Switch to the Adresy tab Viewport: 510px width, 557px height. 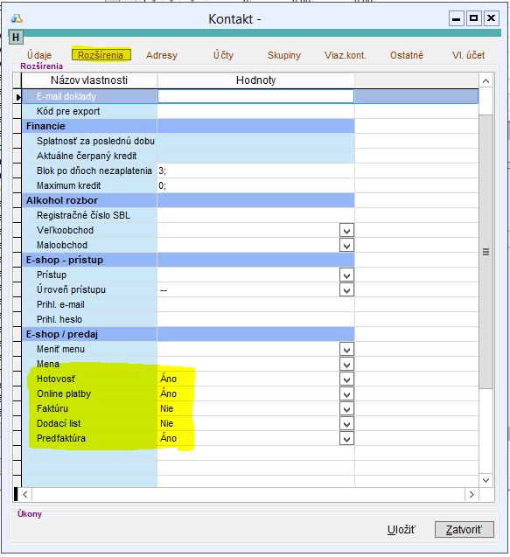pos(162,55)
